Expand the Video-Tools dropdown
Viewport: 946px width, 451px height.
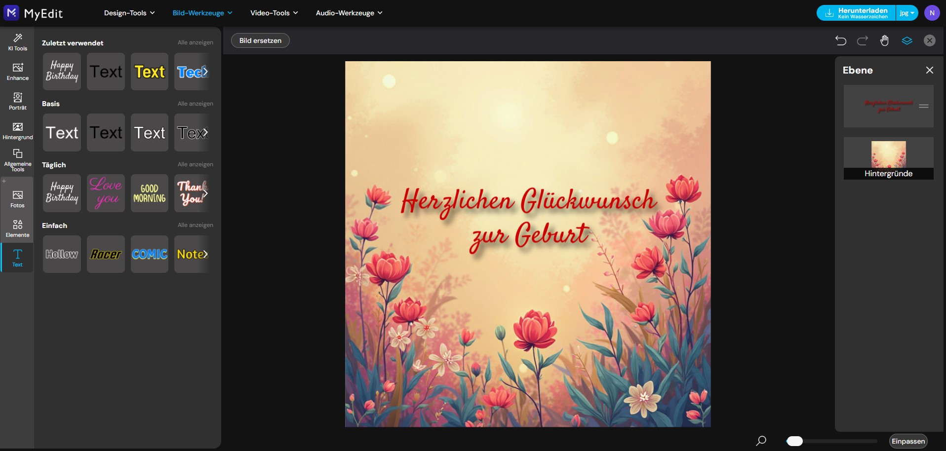coord(274,13)
